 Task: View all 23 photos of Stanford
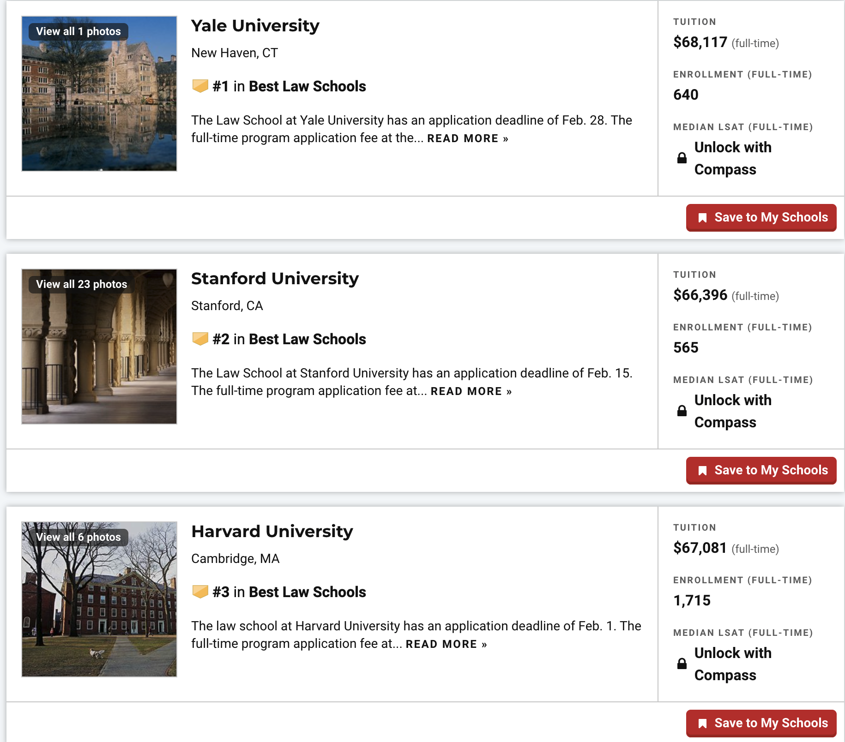[x=82, y=284]
